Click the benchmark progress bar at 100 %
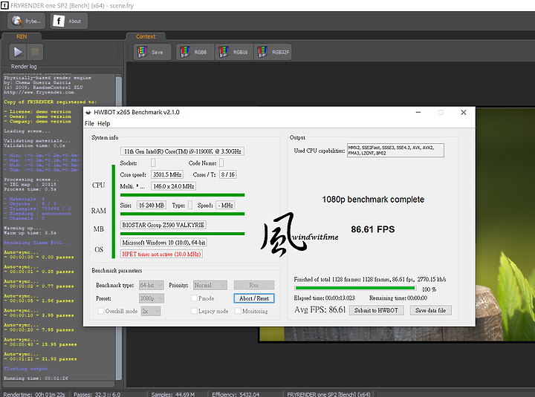This screenshot has width=535, height=397. [x=355, y=289]
